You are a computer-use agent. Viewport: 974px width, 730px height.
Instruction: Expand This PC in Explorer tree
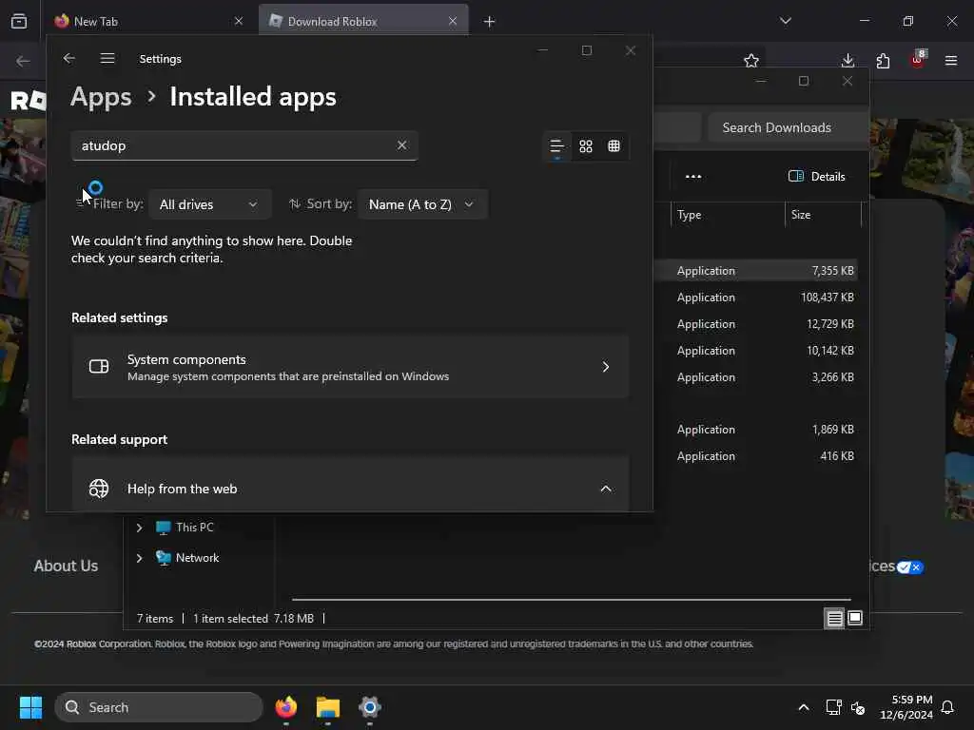(x=139, y=528)
